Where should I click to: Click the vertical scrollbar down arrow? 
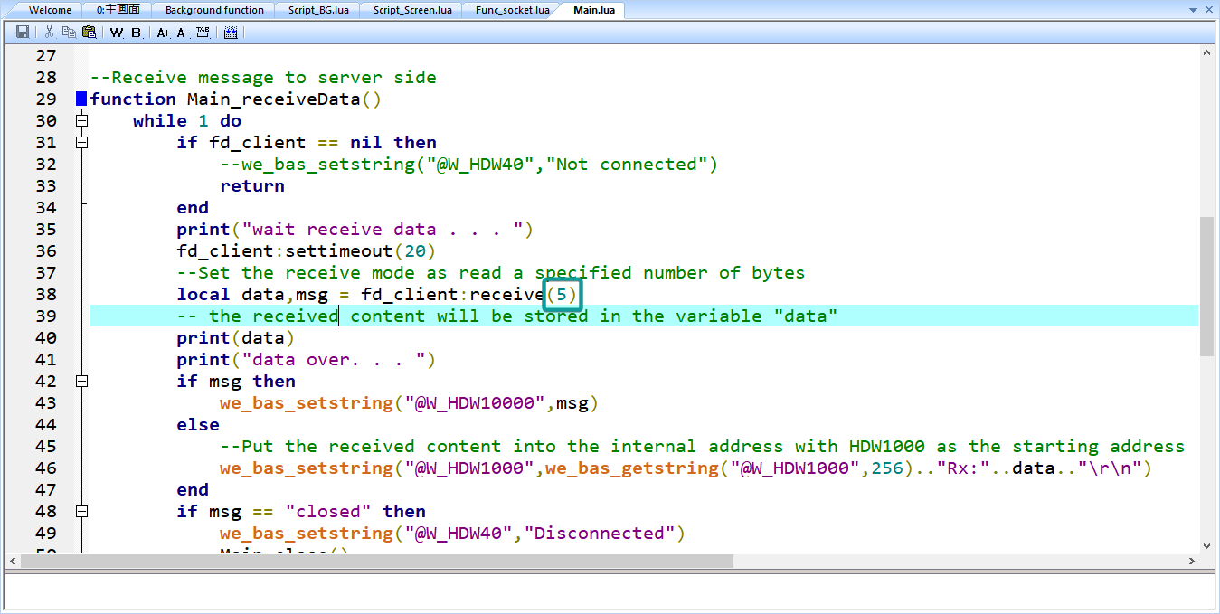point(1206,545)
